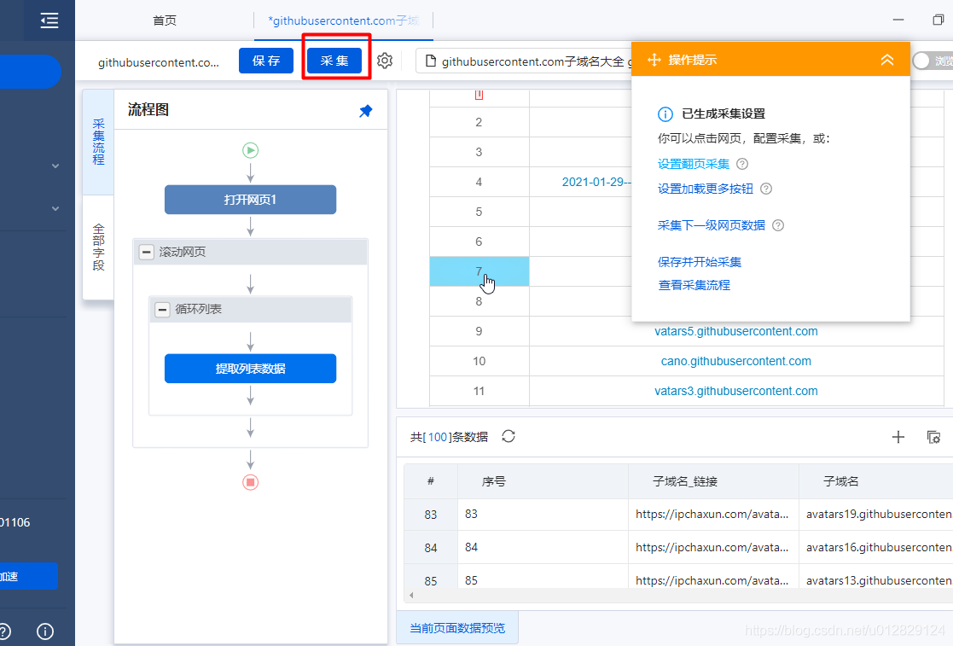Open field settings icon beside plus
Viewport: 953px width, 646px height.
pyautogui.click(x=933, y=437)
